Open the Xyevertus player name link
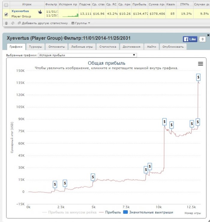 (x=20, y=11)
